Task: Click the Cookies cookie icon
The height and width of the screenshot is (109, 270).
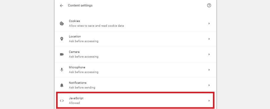Action: click(x=62, y=23)
